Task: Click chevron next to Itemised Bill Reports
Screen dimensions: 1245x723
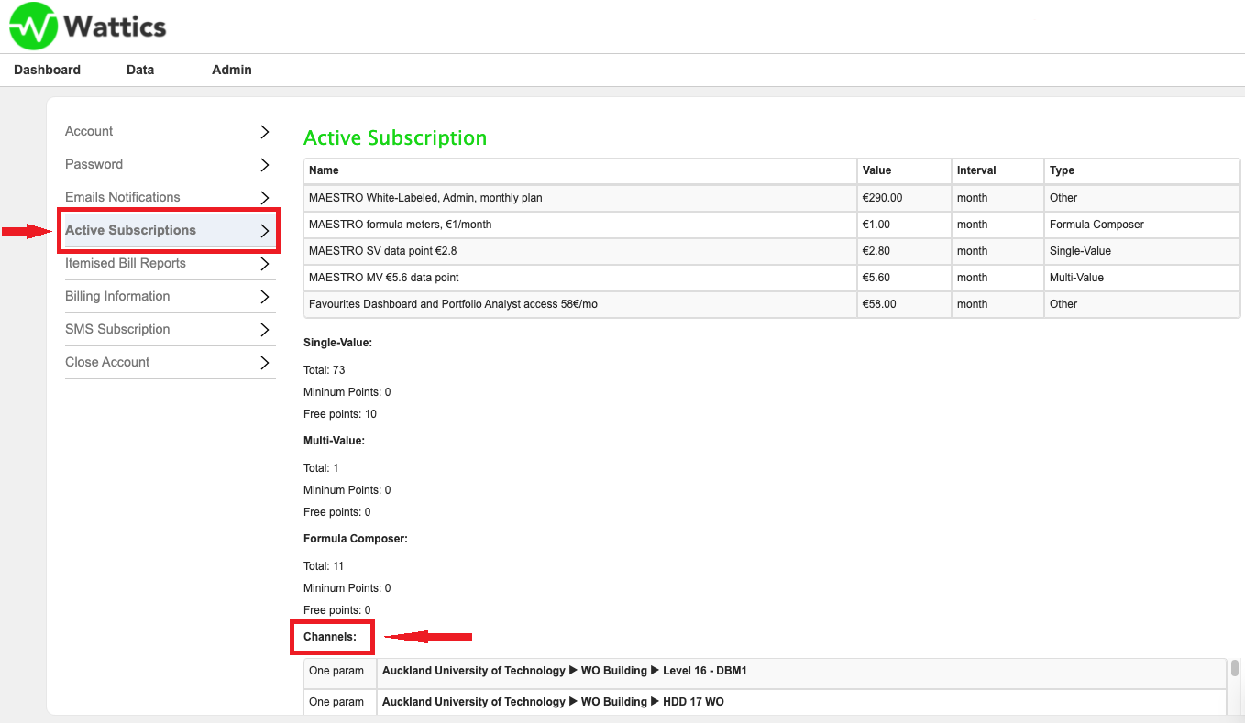Action: coord(265,264)
